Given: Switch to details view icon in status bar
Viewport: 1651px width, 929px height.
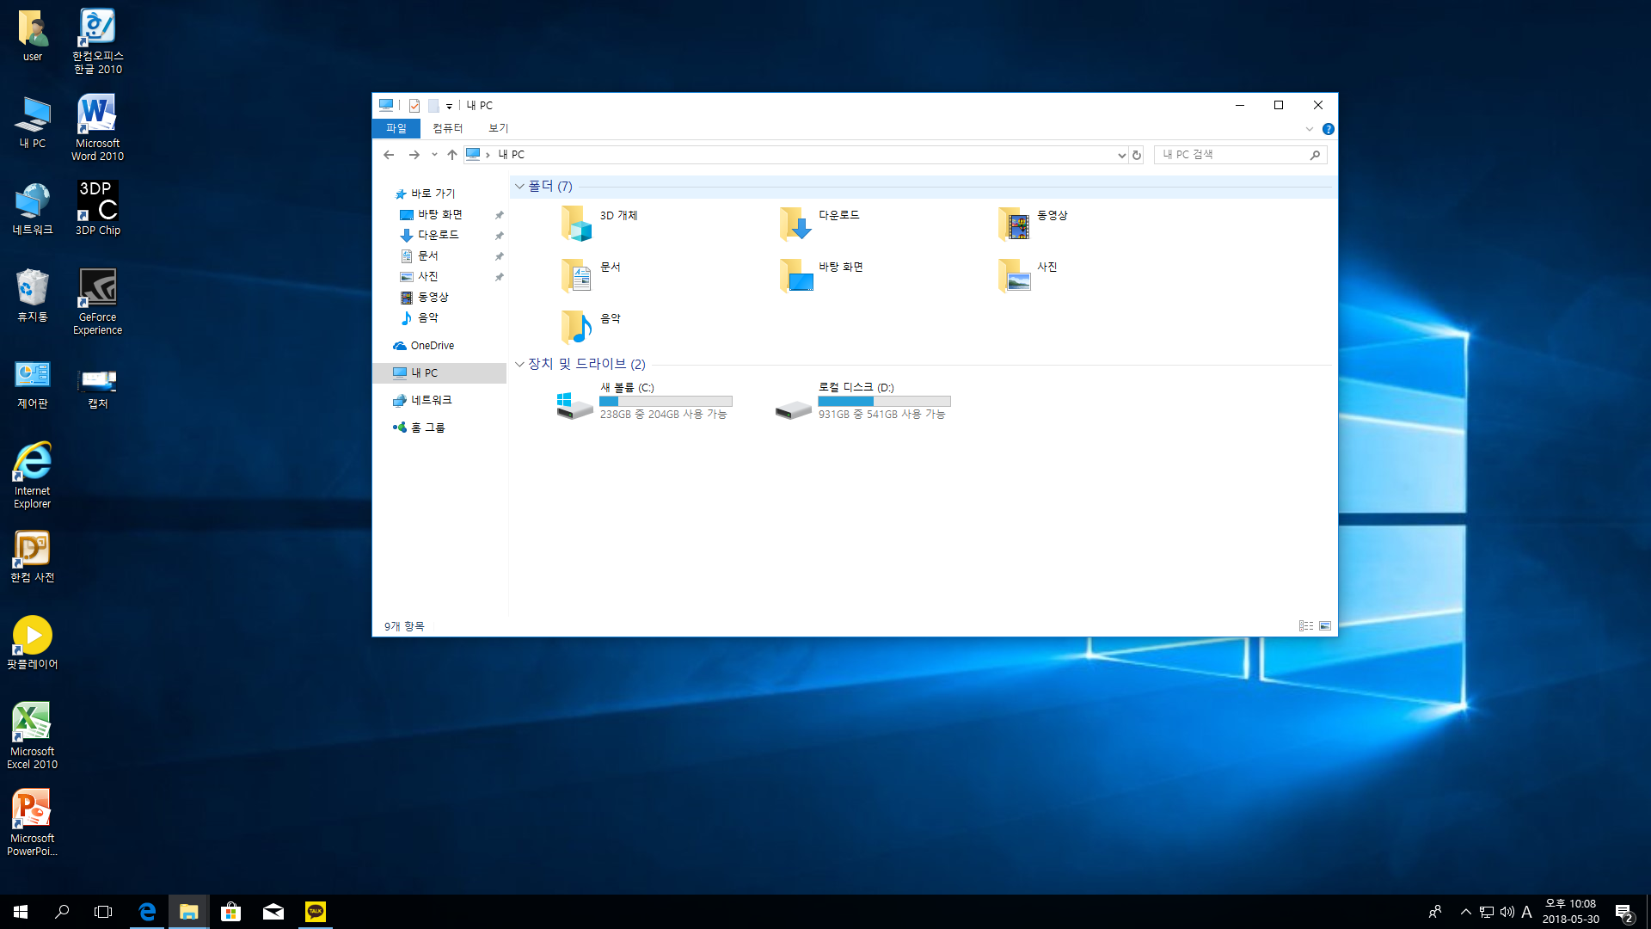Looking at the screenshot, I should [x=1306, y=626].
